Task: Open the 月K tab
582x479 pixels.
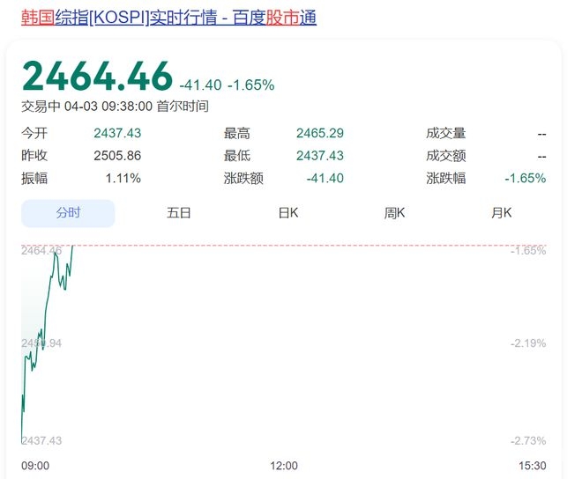Action: [502, 213]
